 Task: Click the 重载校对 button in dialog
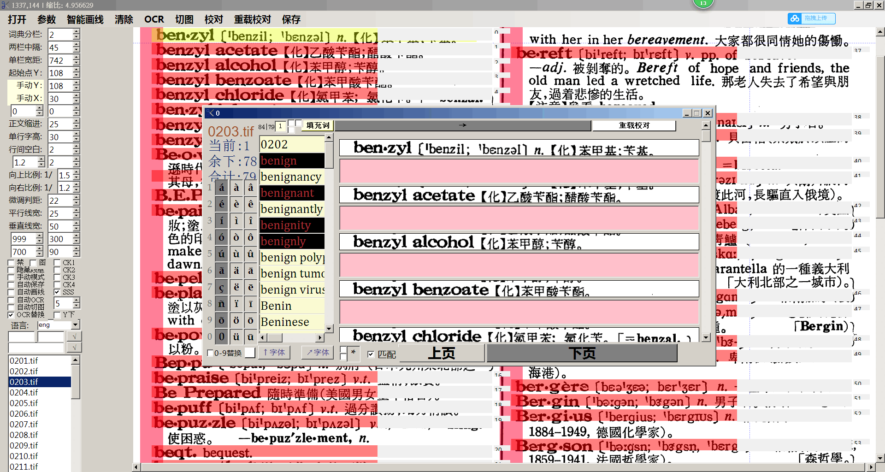634,125
